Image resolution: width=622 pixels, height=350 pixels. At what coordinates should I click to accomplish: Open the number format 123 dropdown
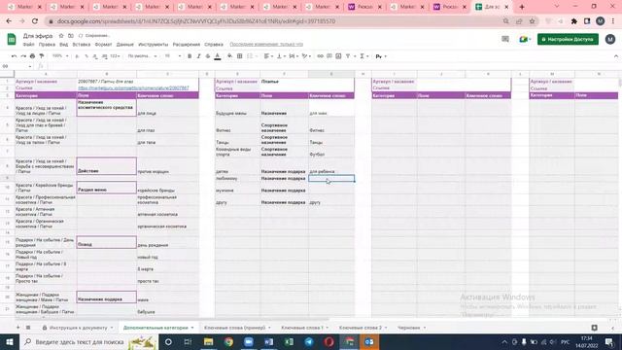click(x=115, y=56)
